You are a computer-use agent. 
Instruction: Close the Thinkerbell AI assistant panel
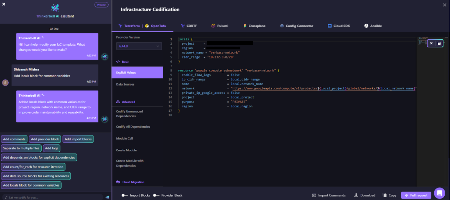point(4,4)
